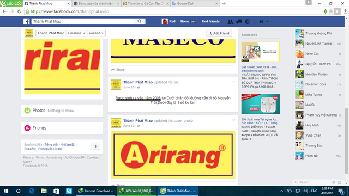Go to Home in the Facebook bar
This screenshot has width=349, height=196.
point(185,21)
